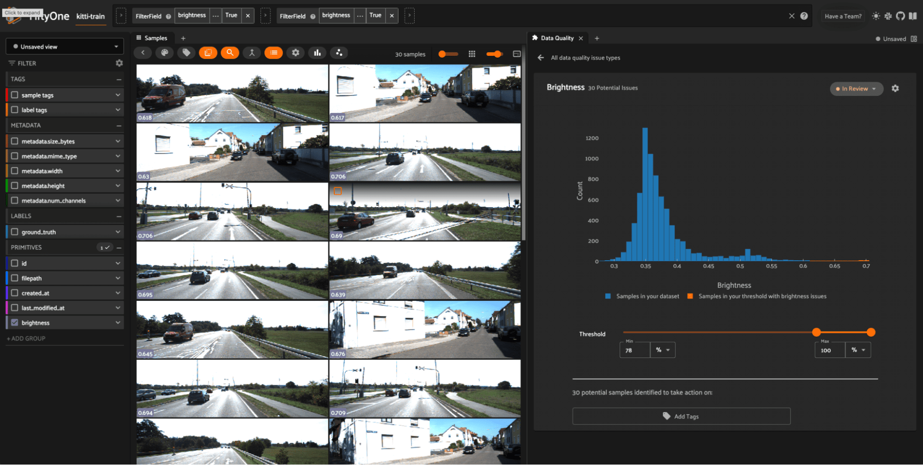The height and width of the screenshot is (465, 923).
Task: Expand the last_modified_at field filter
Action: (x=118, y=307)
